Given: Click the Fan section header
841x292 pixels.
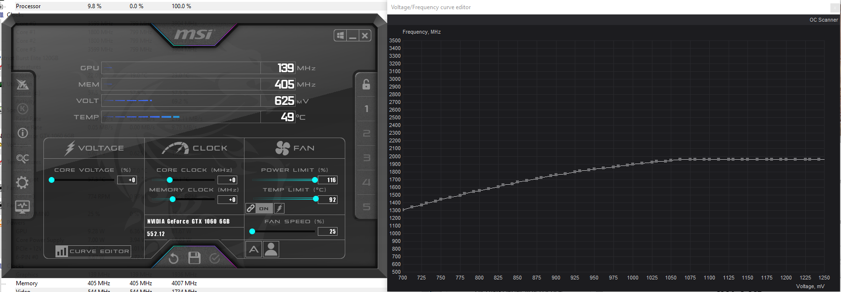Looking at the screenshot, I should (x=295, y=148).
